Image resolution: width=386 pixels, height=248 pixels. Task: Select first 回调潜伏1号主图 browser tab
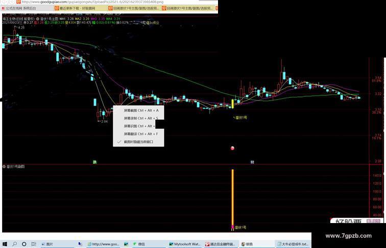tap(133, 8)
